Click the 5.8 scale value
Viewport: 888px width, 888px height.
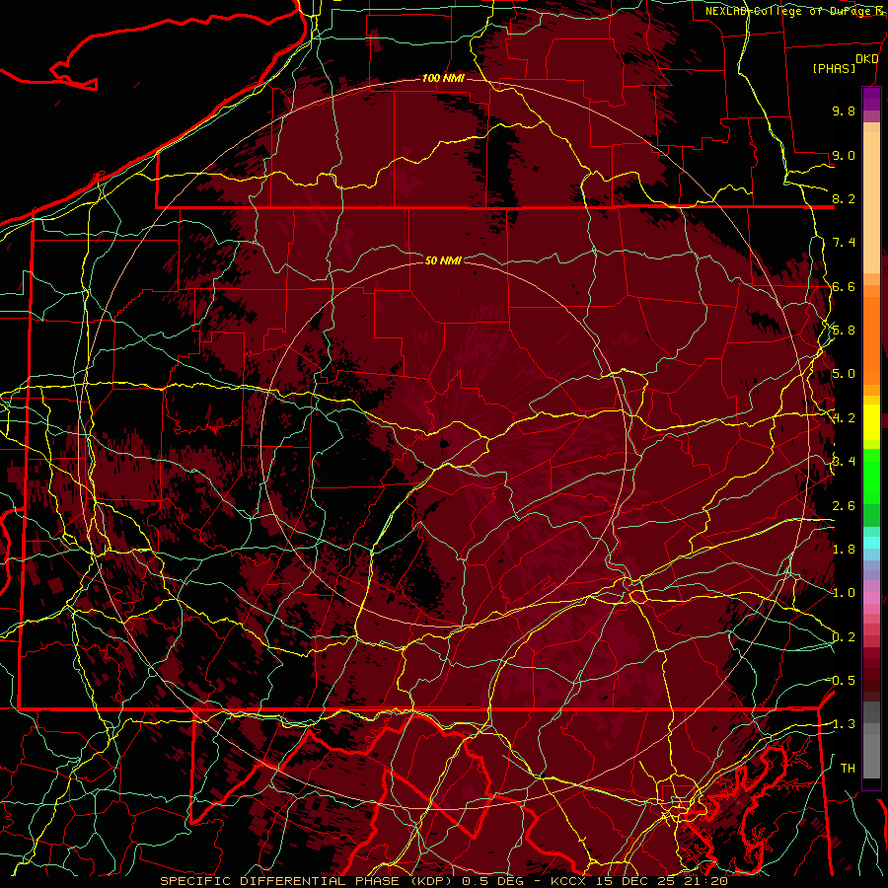point(844,331)
